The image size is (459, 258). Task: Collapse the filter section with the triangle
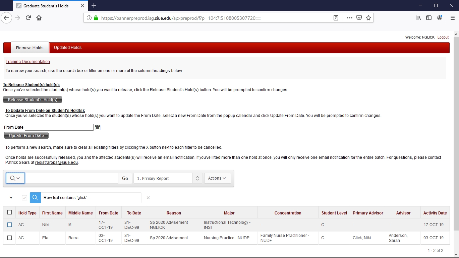point(11,198)
